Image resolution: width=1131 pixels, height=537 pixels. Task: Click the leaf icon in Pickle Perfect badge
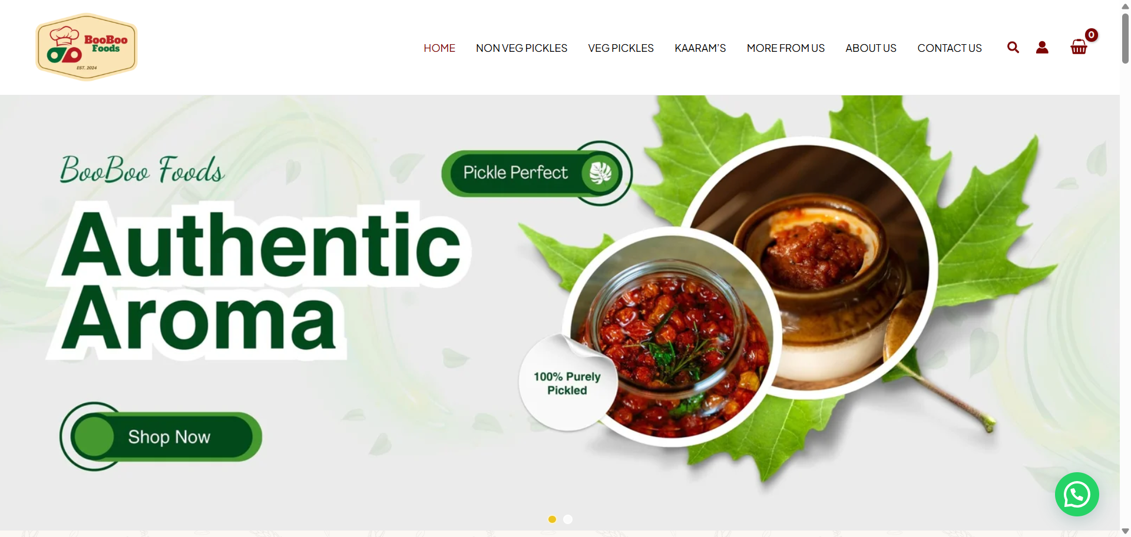600,173
